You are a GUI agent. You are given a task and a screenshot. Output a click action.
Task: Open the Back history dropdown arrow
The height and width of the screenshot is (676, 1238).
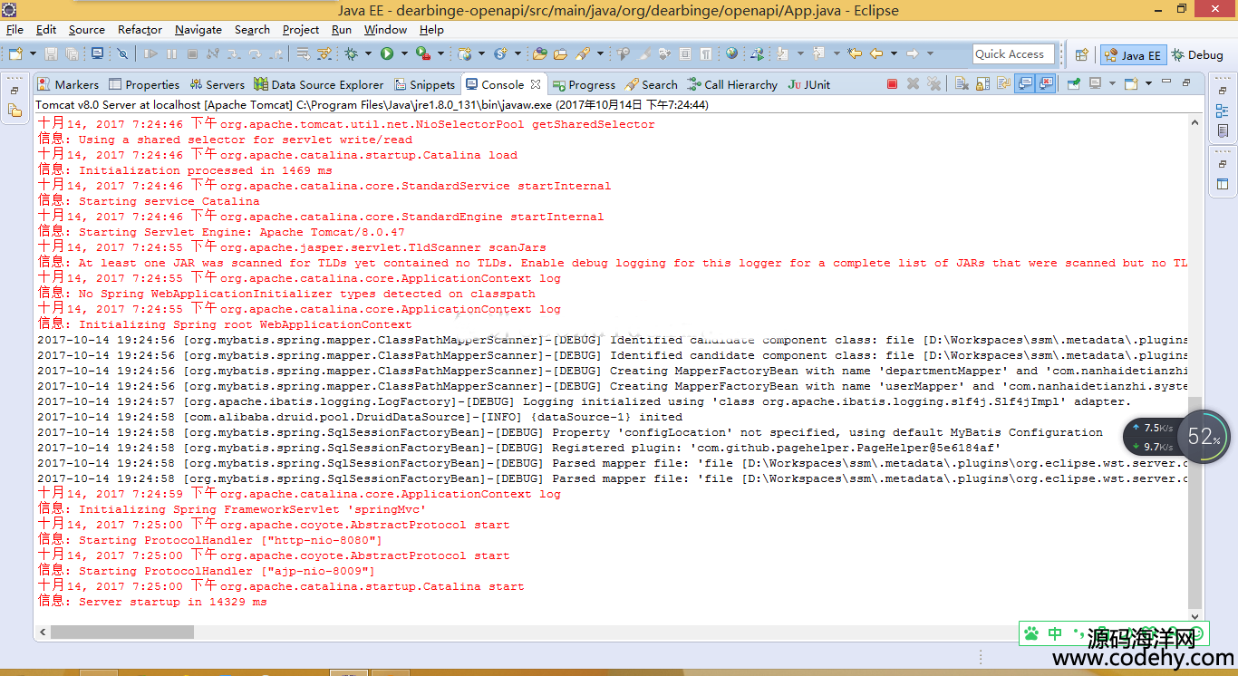coord(894,53)
